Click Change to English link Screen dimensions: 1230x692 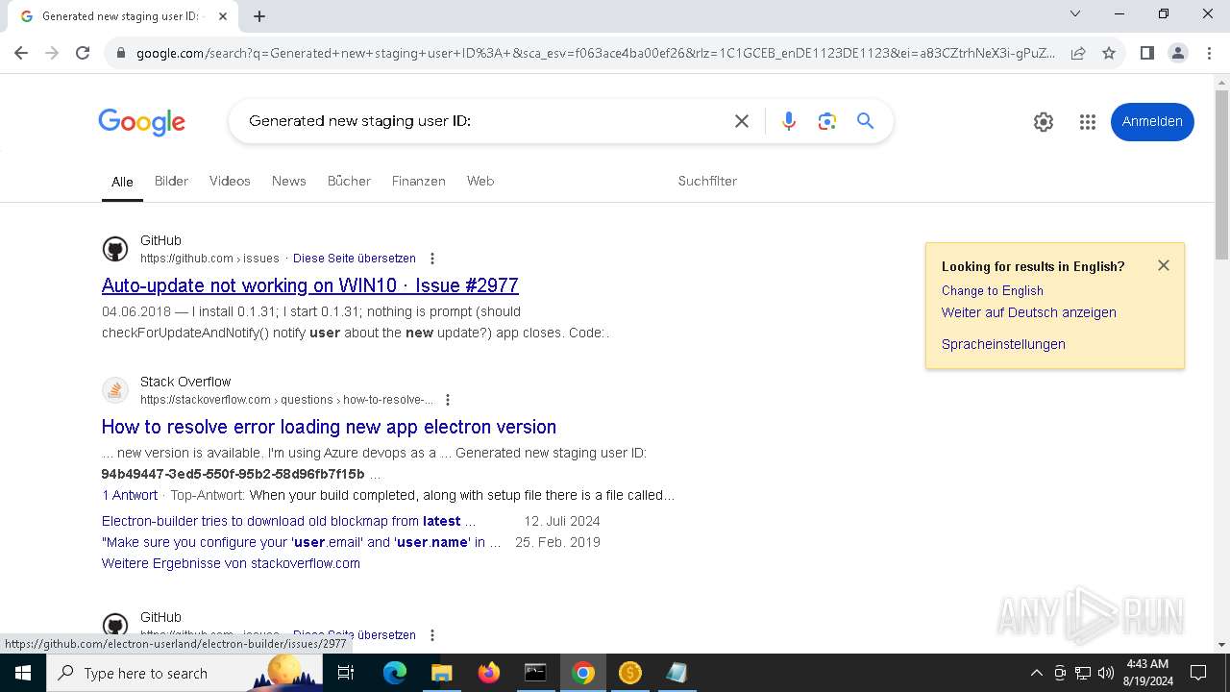[993, 290]
